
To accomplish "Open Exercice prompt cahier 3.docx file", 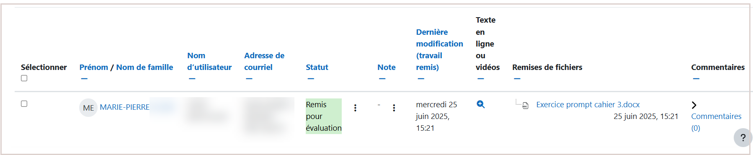I will point(588,104).
